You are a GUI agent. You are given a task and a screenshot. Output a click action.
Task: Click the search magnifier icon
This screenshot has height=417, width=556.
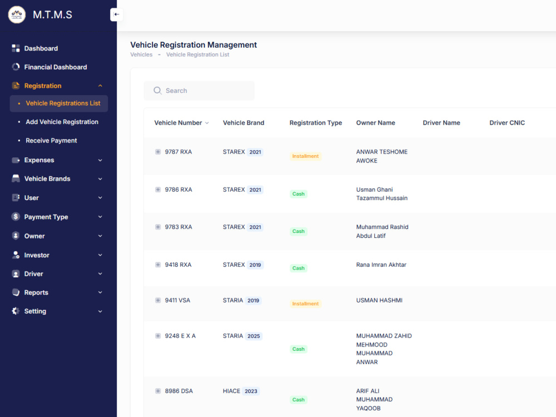pos(157,91)
